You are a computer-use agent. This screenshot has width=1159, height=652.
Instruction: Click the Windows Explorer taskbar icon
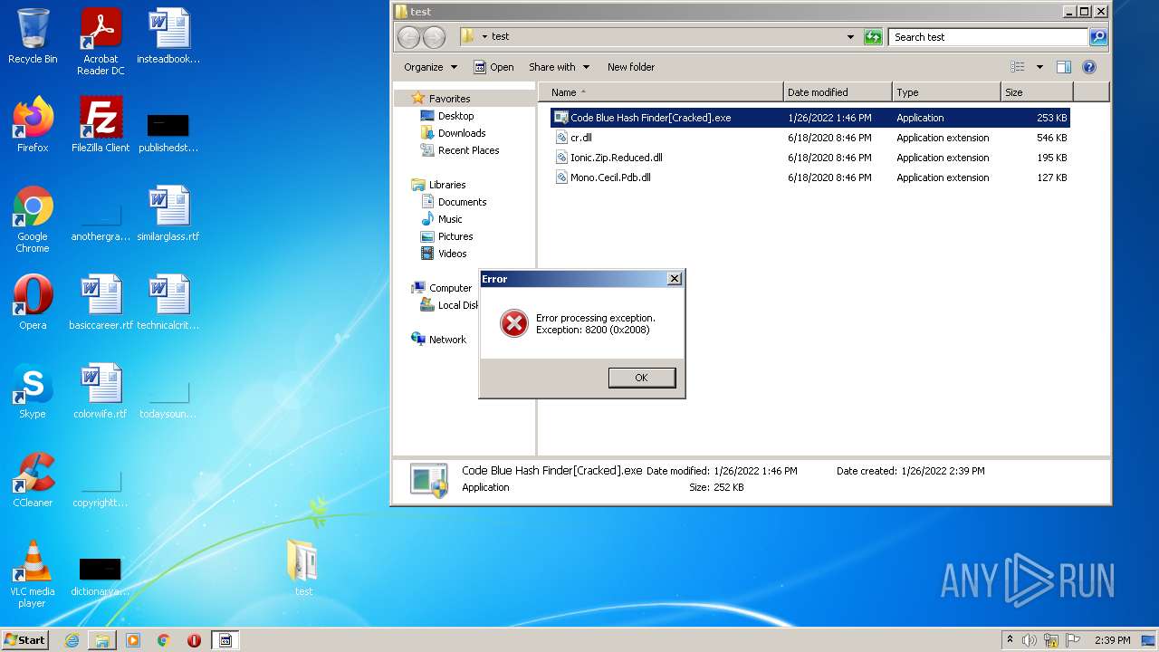click(x=102, y=640)
